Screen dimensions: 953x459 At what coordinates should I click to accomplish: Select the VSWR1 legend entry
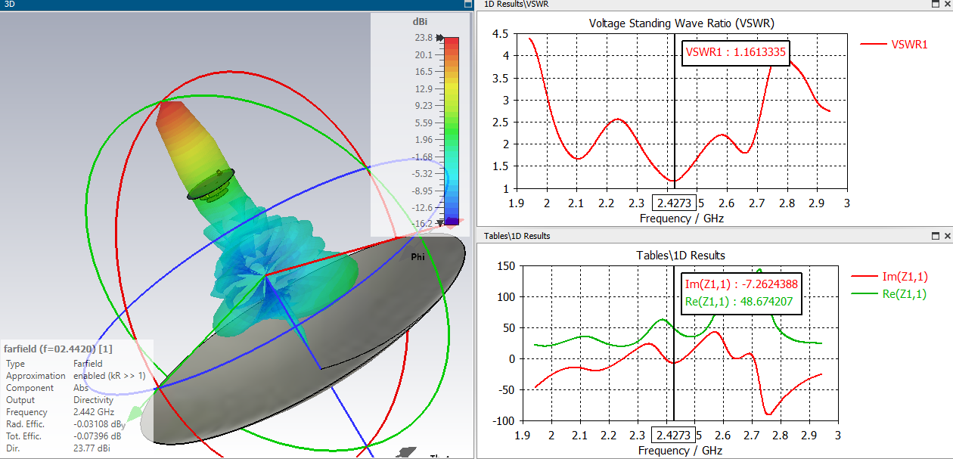pos(895,45)
